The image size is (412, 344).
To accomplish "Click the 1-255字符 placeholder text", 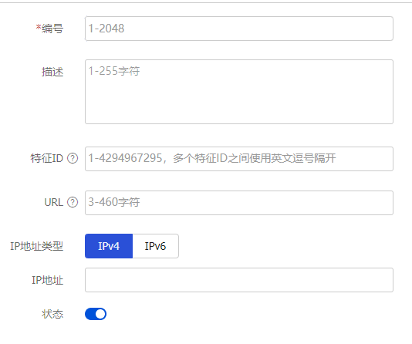I will (x=114, y=71).
